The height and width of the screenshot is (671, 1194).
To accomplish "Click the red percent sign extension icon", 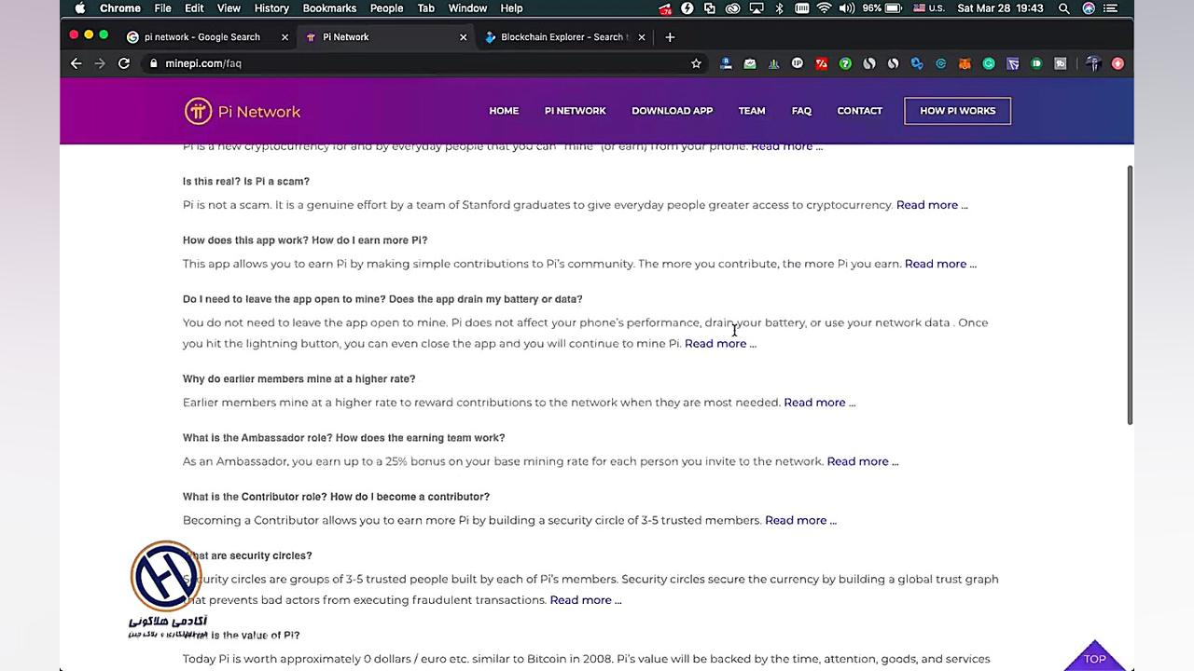I will pos(821,63).
